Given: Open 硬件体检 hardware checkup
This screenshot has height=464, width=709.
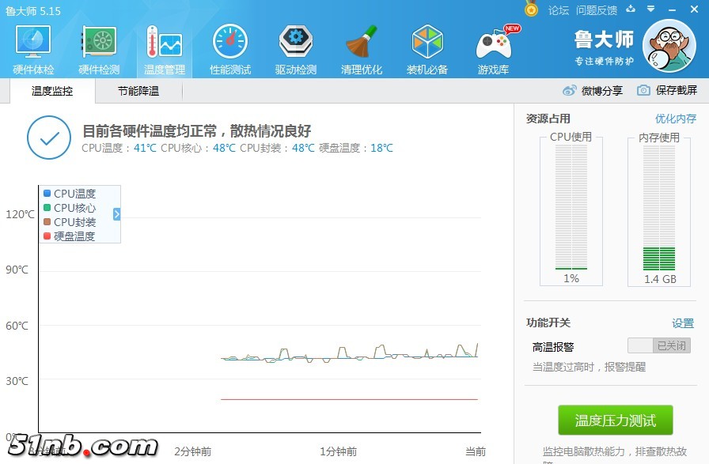Looking at the screenshot, I should (x=33, y=50).
